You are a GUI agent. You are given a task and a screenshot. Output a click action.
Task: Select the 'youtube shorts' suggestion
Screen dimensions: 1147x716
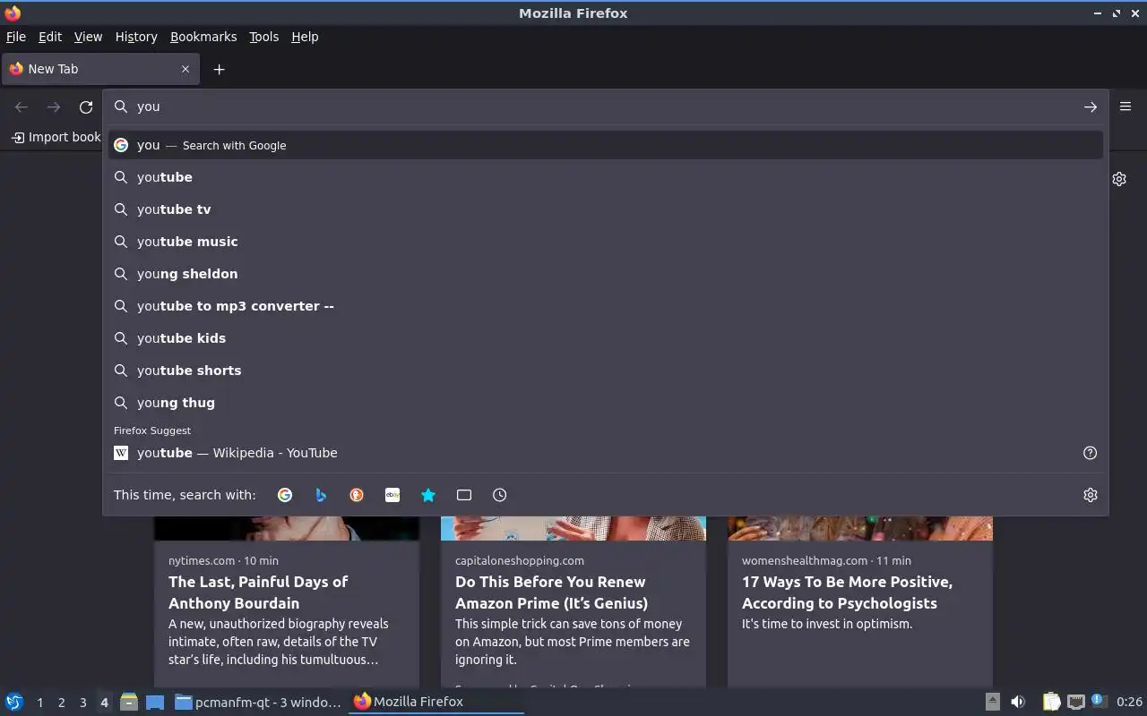coord(606,371)
